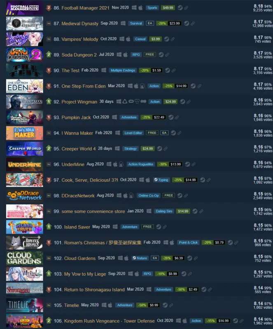Click the chain link icon next to Medieval Dynasty
The height and width of the screenshot is (329, 273).
coord(193,23)
